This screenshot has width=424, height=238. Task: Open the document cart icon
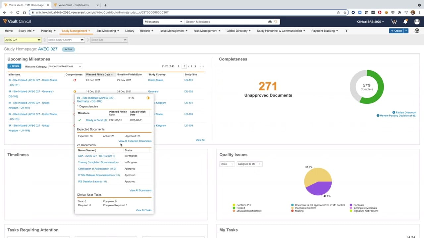pyautogui.click(x=394, y=21)
